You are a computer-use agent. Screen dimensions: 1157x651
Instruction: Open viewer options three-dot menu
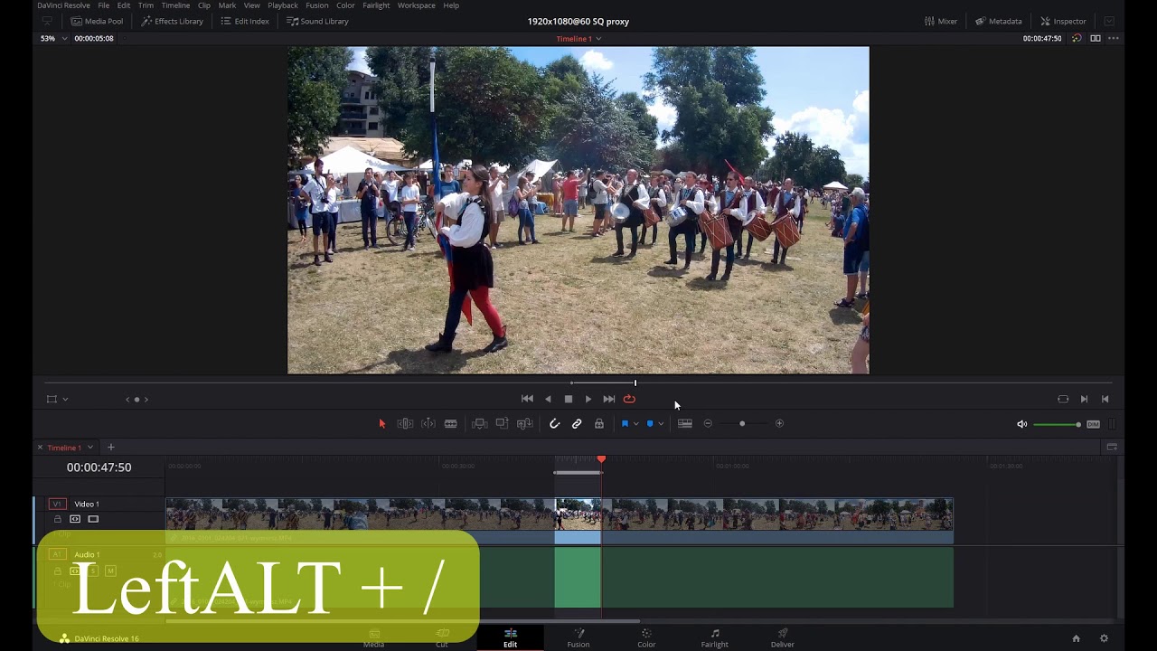pos(1114,39)
